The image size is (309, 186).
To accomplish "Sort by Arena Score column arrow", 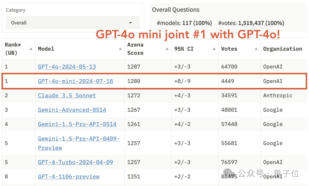I will (167, 49).
